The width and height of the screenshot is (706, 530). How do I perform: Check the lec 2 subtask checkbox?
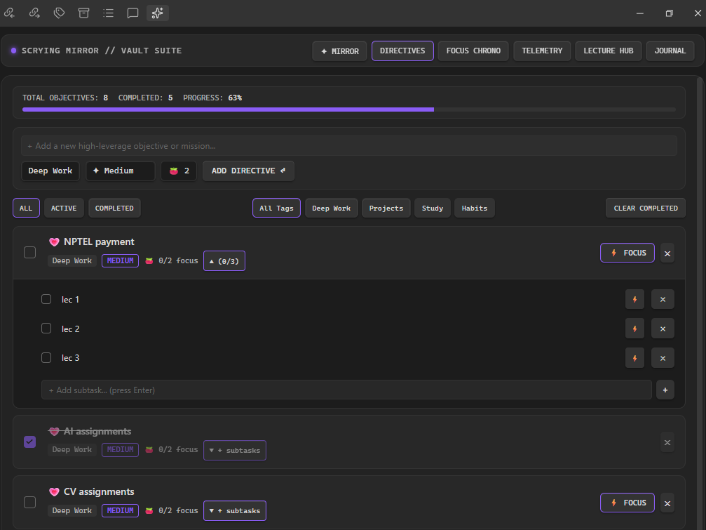pyautogui.click(x=46, y=329)
